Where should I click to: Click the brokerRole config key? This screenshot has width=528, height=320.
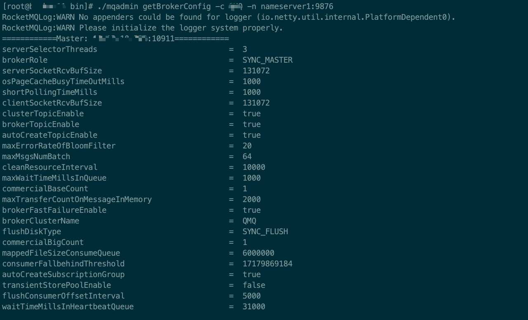[x=25, y=60]
